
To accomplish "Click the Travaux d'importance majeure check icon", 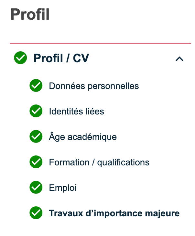I will click(x=36, y=213).
